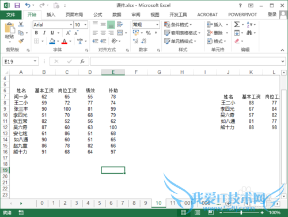This screenshot has width=288, height=217.
Task: Click the Clear eraser icon
Action: point(237,41)
